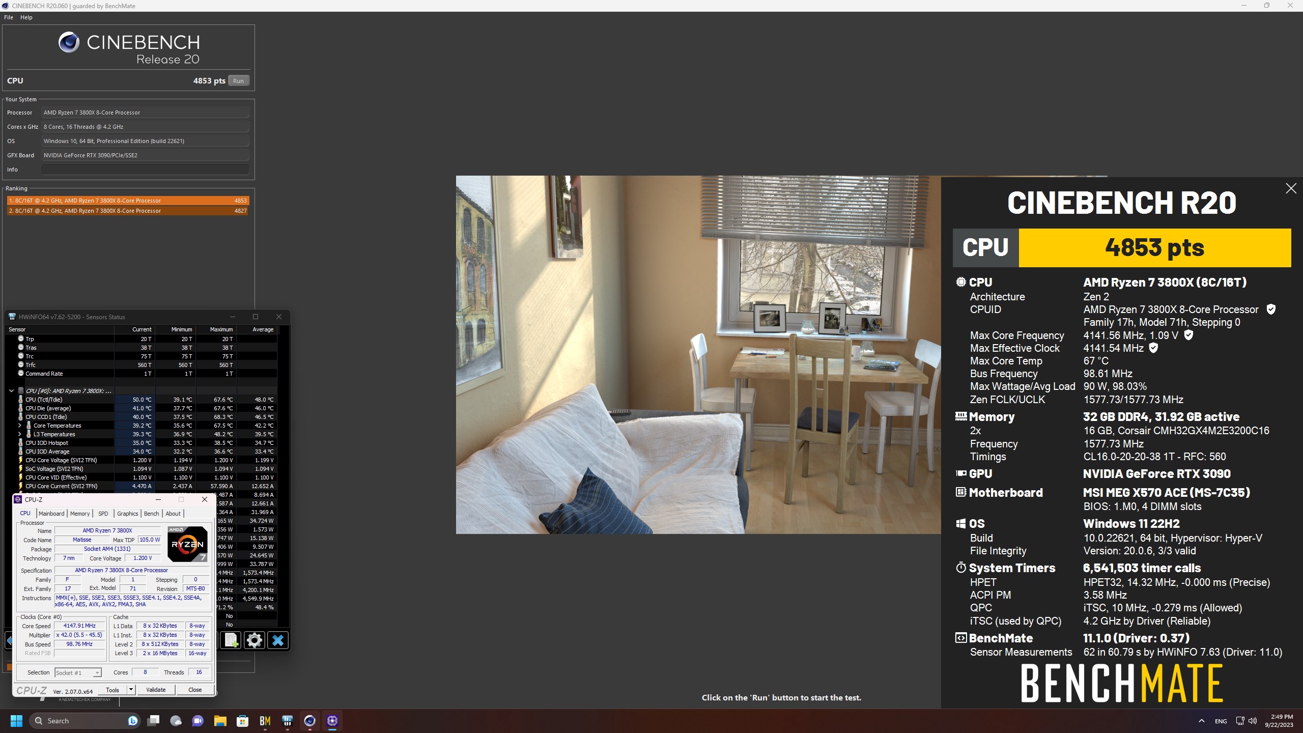Select ranking entry with score 4853
The image size is (1303, 733).
coord(127,201)
